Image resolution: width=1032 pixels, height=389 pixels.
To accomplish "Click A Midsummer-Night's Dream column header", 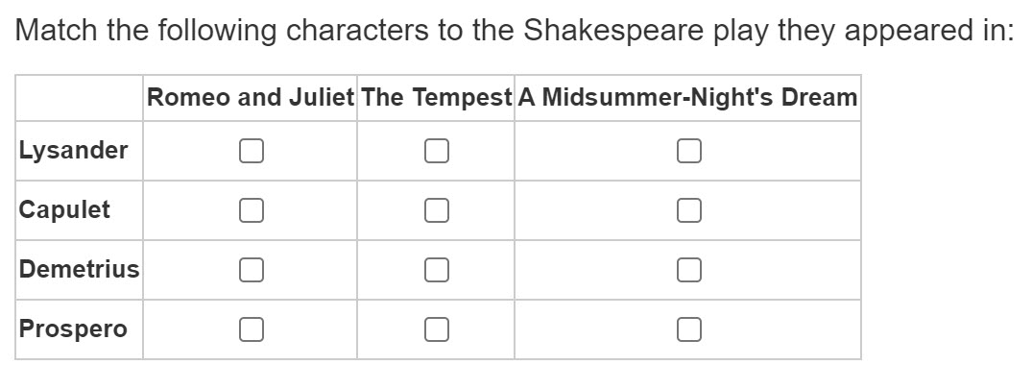I will [687, 97].
